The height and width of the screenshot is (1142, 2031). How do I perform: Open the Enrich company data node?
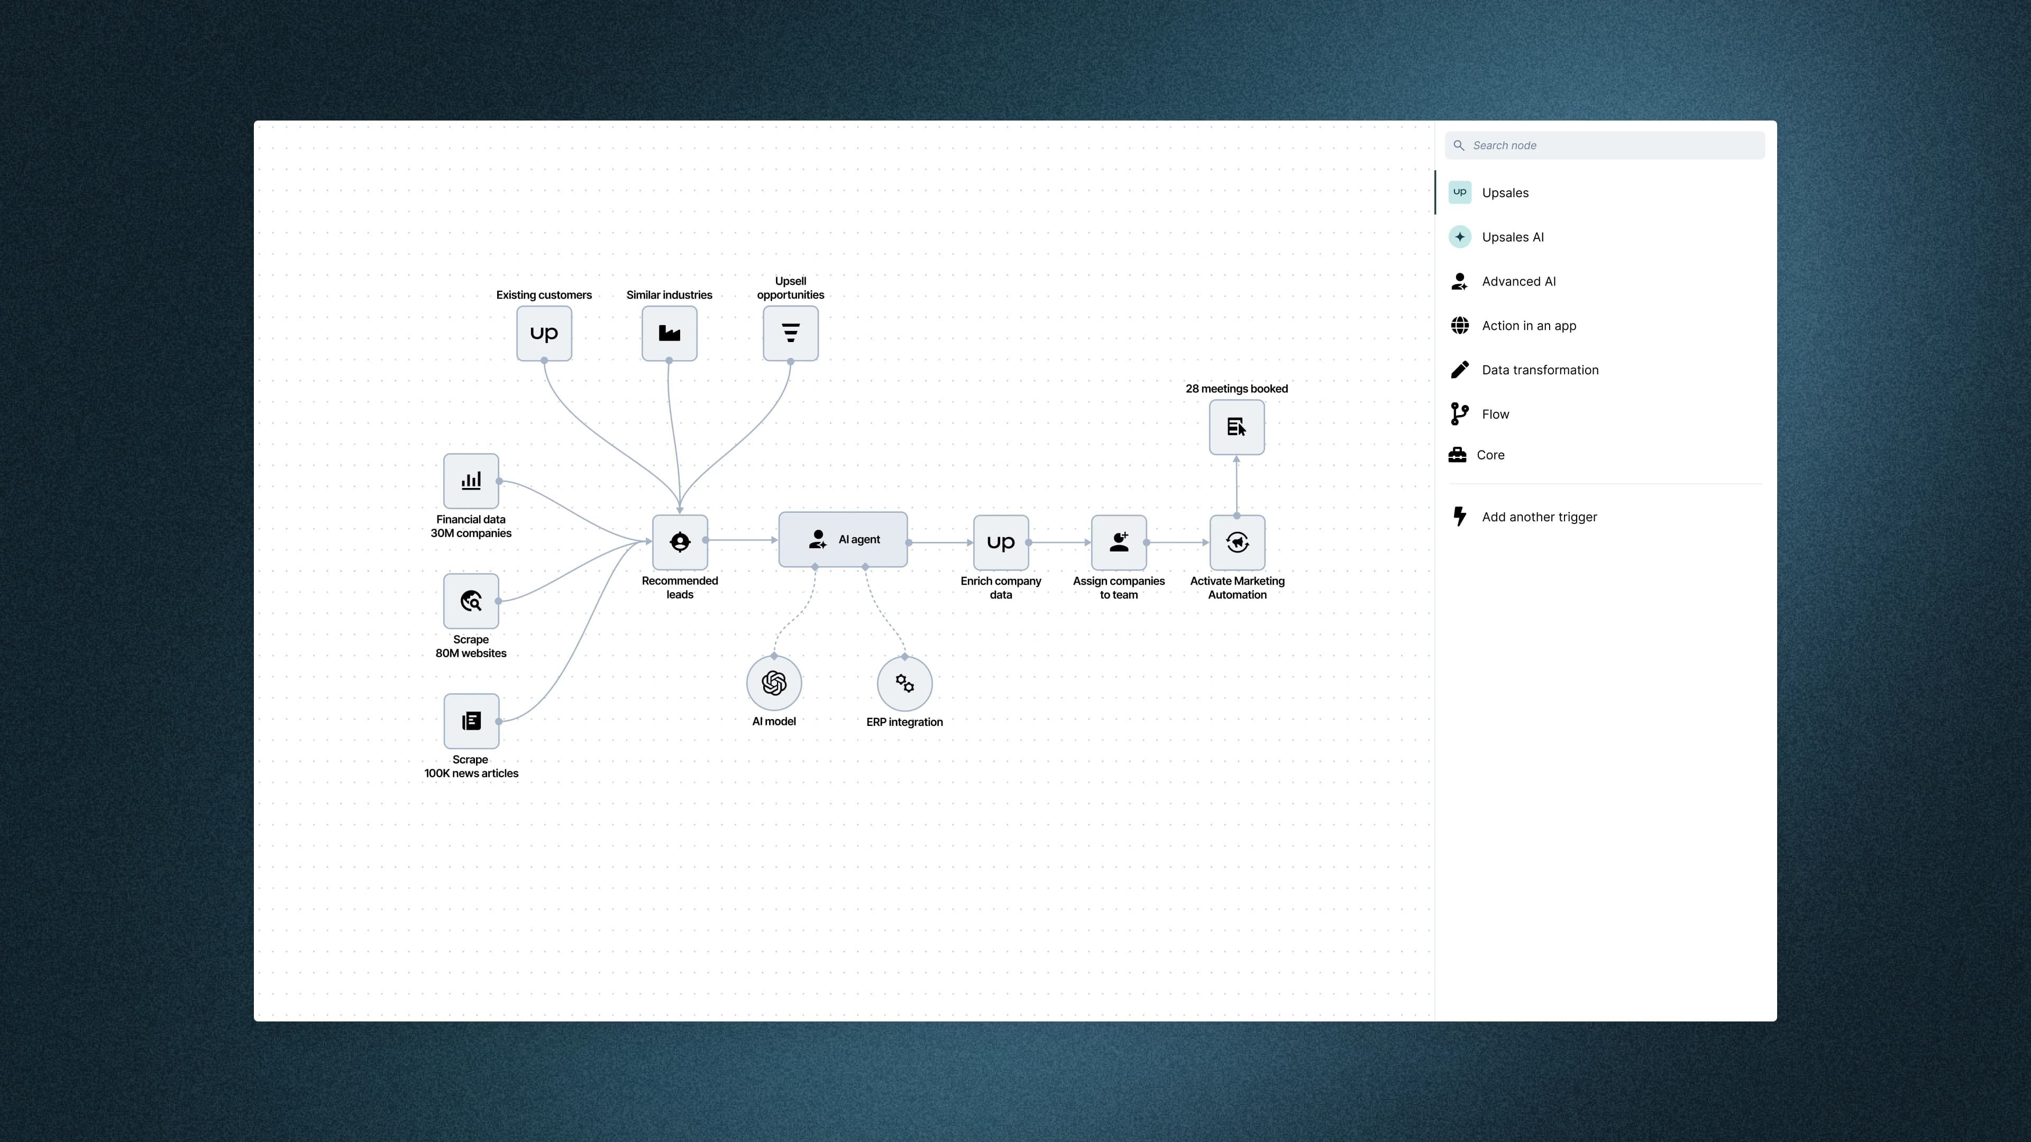1001,541
